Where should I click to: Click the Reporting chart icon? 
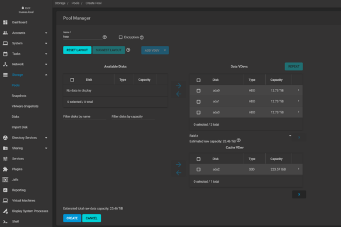(5, 190)
